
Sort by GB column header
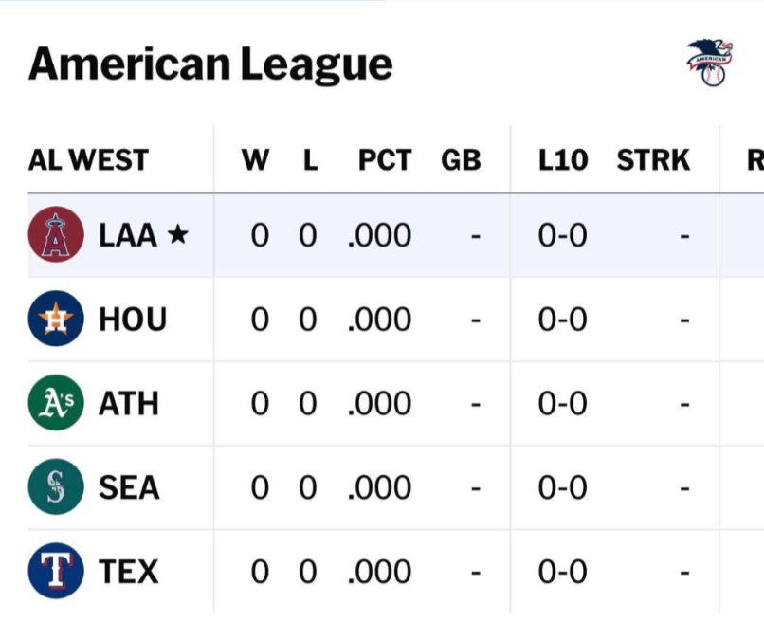(461, 160)
